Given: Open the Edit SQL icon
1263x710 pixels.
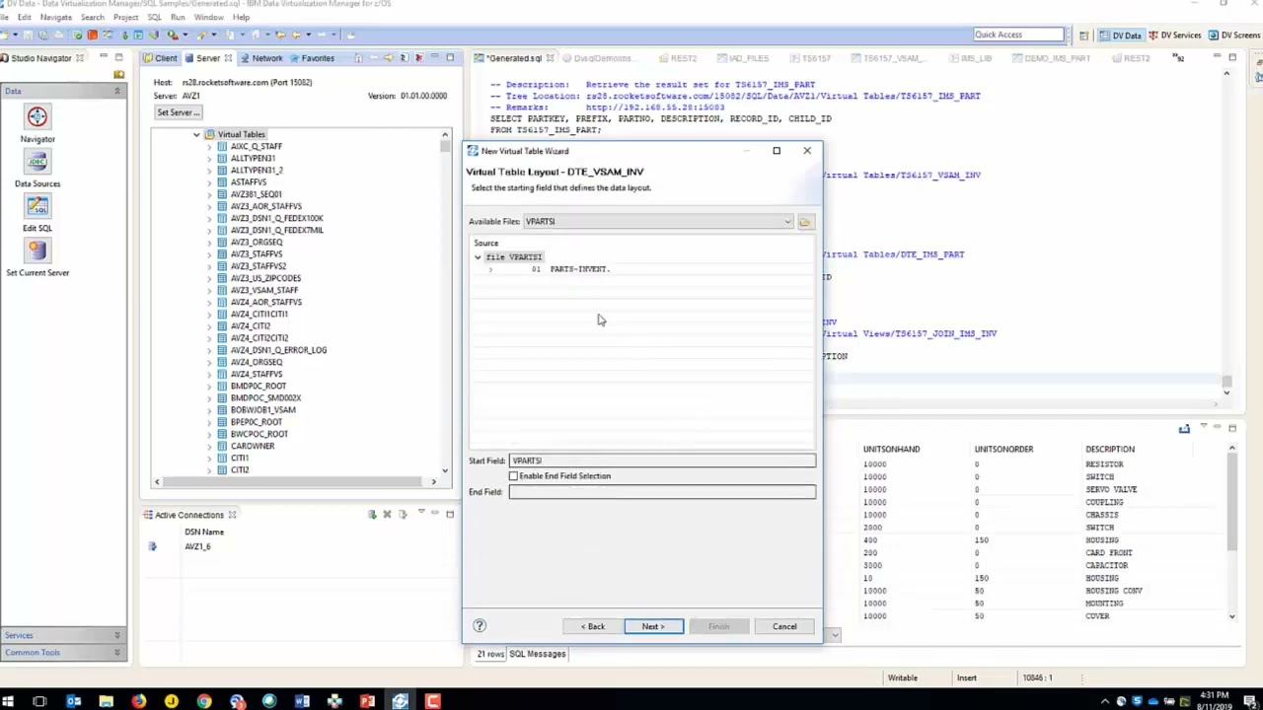Looking at the screenshot, I should 37,206.
